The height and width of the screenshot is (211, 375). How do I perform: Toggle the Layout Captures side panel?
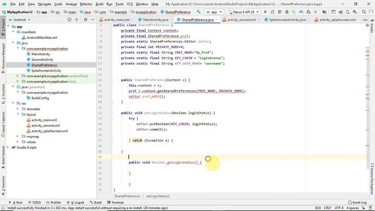click(3, 124)
